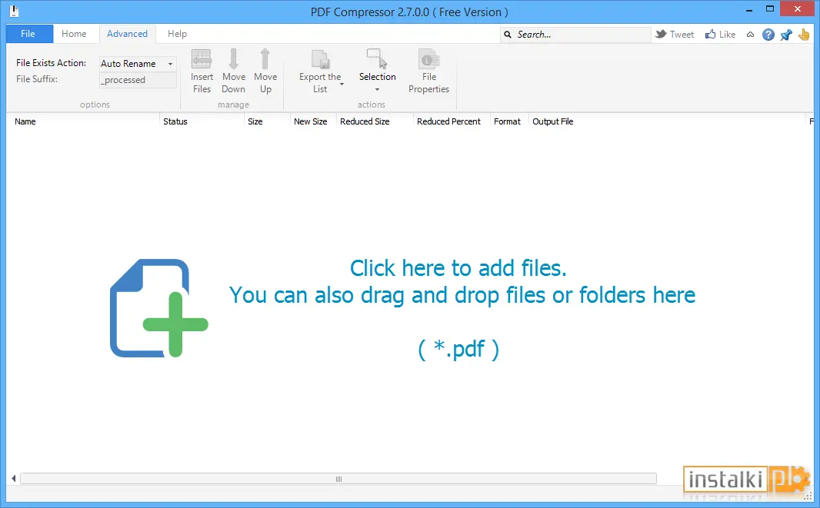This screenshot has width=820, height=508.
Task: Click 'Click here to add files.' text
Action: pyautogui.click(x=458, y=268)
